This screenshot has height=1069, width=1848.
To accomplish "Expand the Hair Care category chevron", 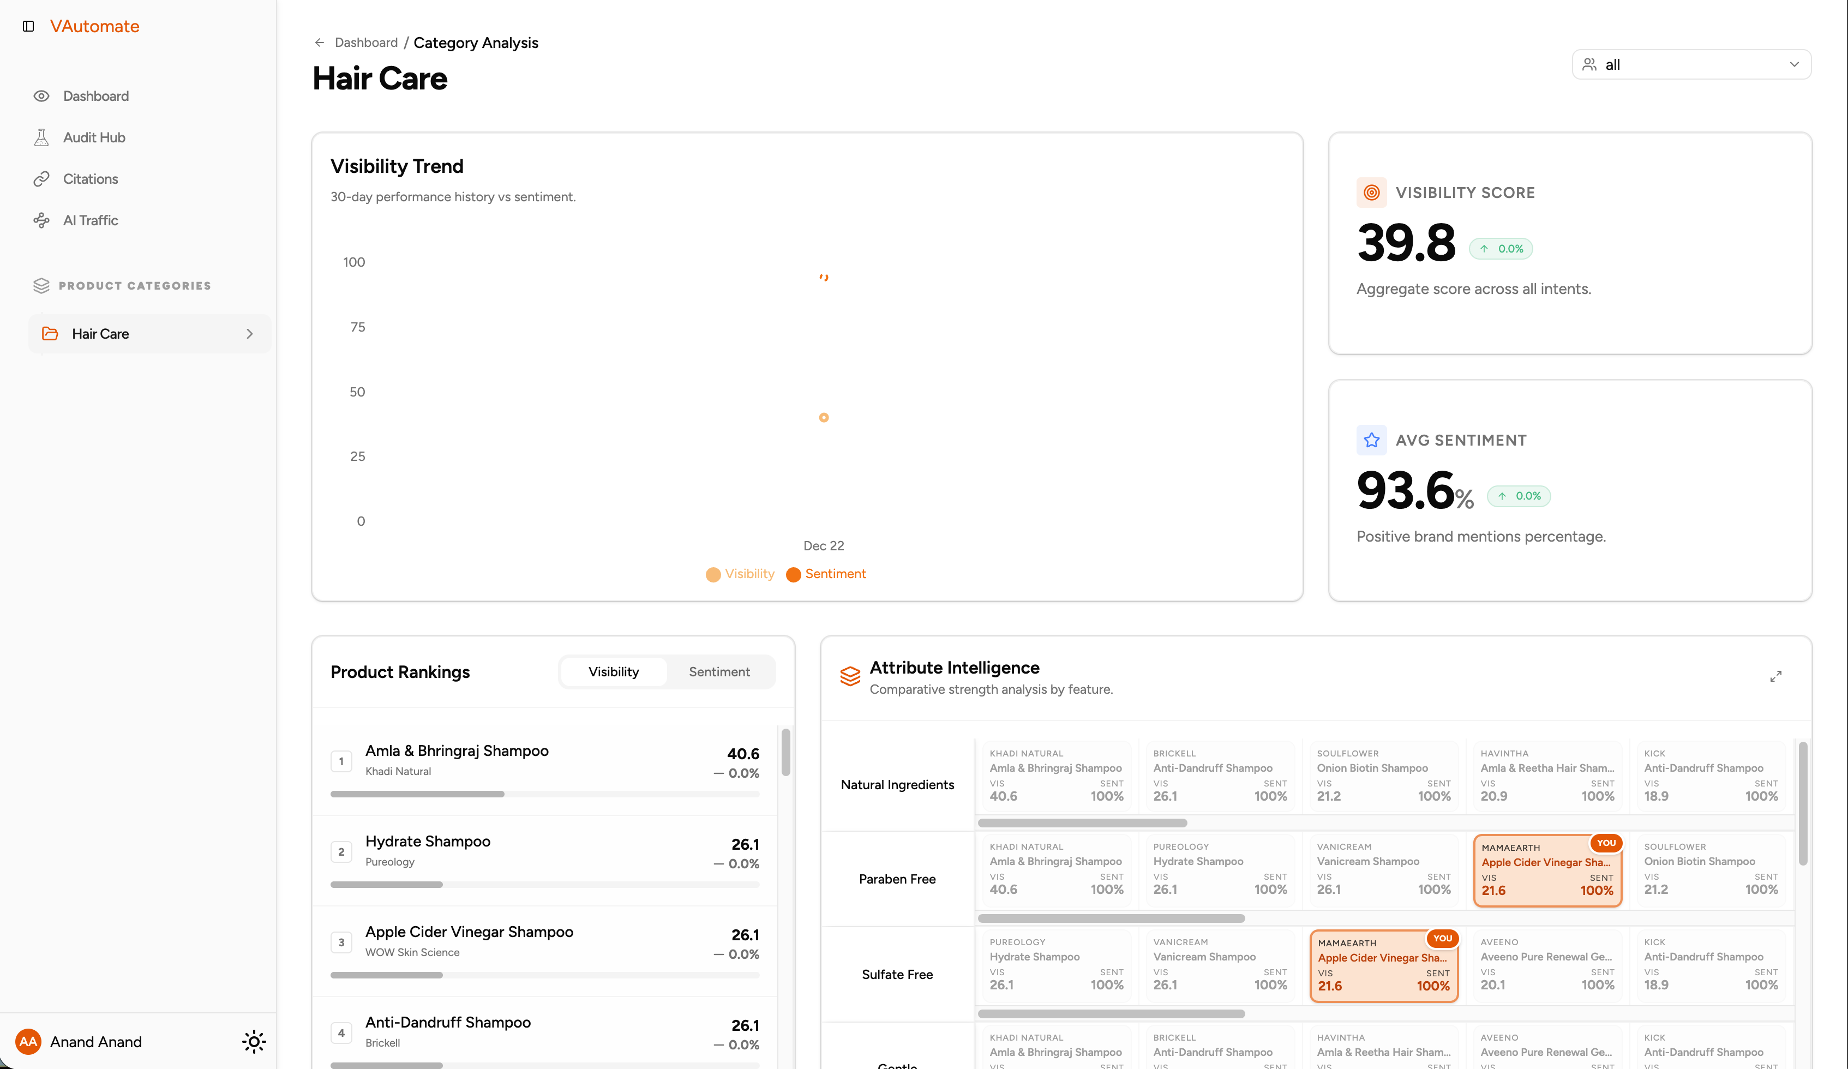I will pos(249,334).
